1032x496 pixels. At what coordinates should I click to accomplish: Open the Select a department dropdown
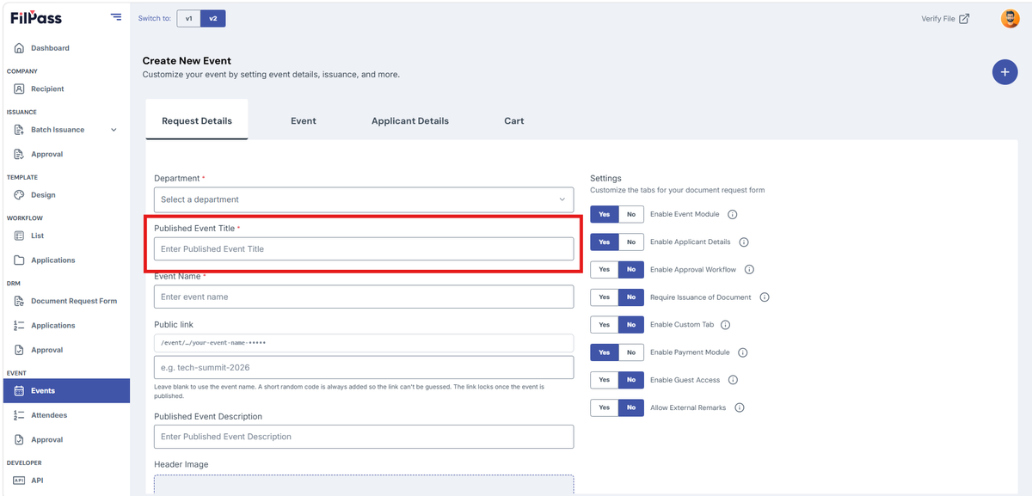click(364, 199)
